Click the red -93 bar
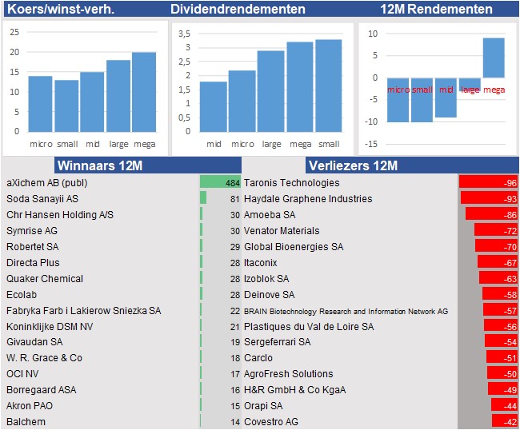This screenshot has height=430, width=520. tap(489, 197)
